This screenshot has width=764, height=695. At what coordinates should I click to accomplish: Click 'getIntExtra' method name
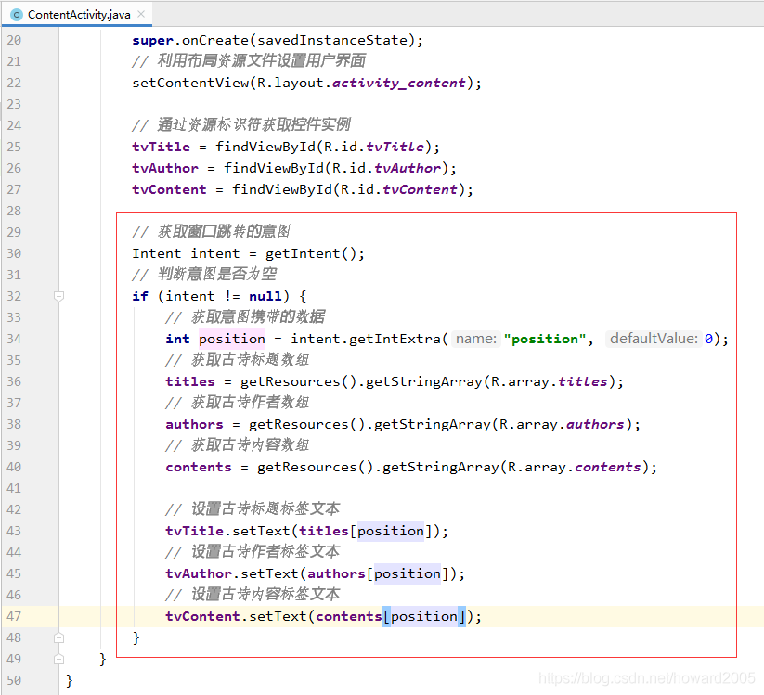point(395,339)
